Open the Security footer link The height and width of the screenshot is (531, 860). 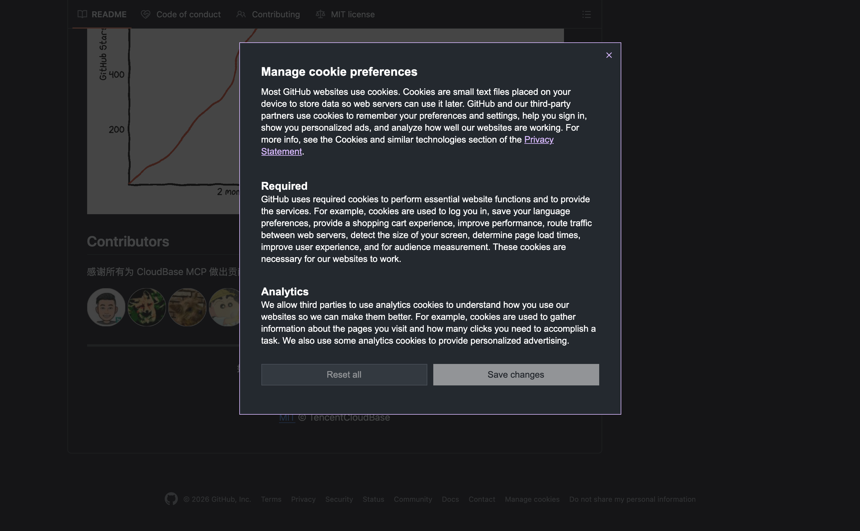tap(339, 499)
